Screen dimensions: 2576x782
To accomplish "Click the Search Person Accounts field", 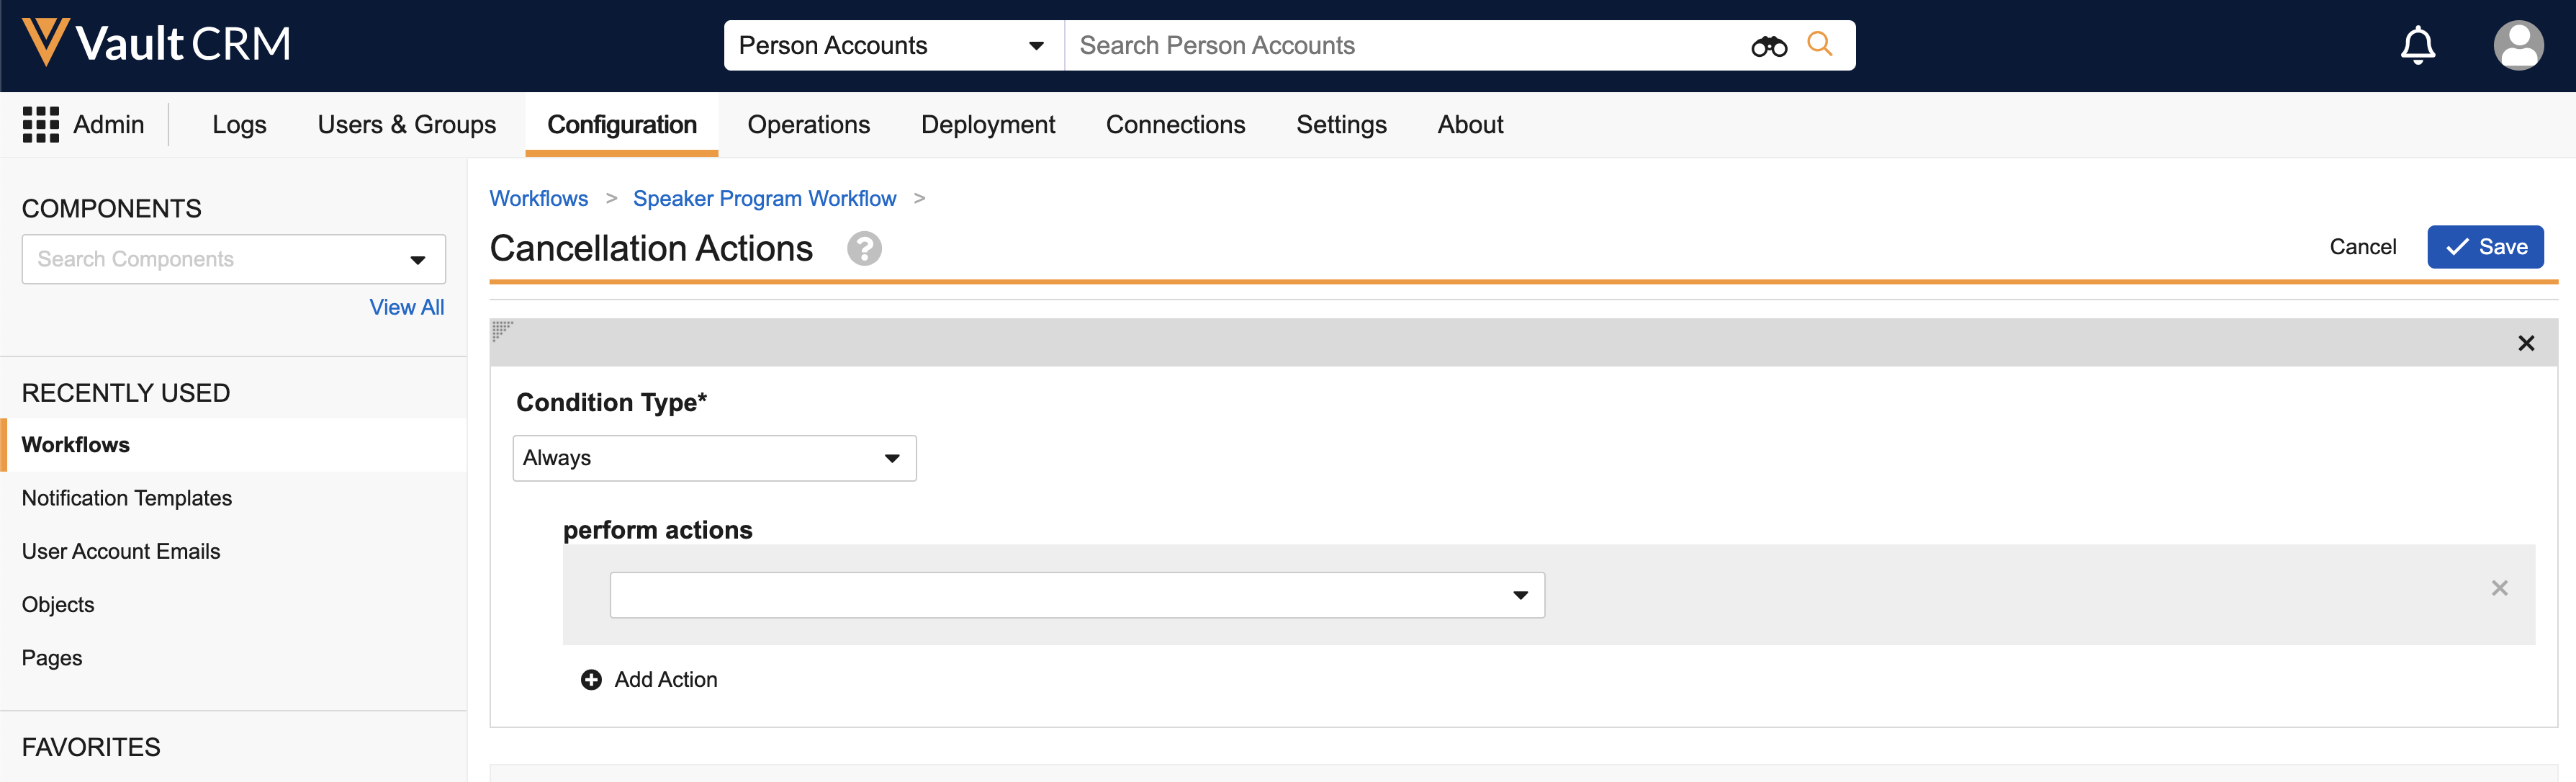I will 1400,46.
